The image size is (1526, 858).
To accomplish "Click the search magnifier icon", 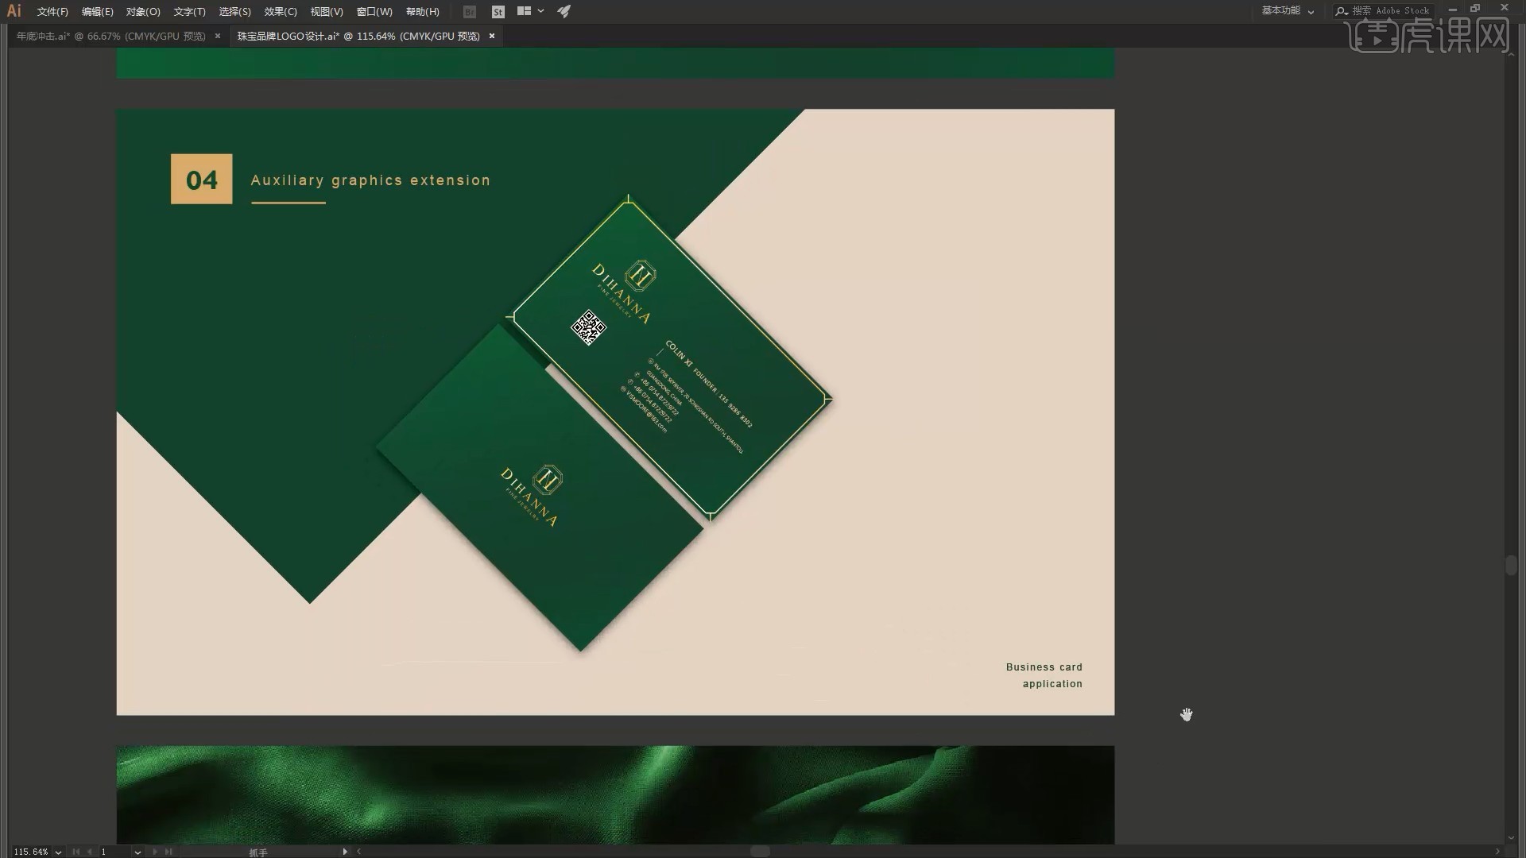I will click(x=1342, y=11).
